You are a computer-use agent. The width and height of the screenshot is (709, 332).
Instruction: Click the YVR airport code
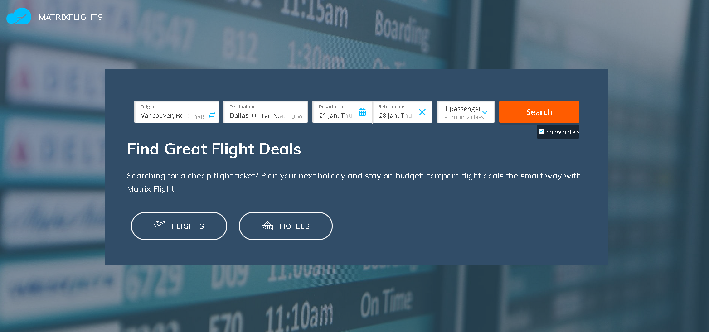[199, 117]
